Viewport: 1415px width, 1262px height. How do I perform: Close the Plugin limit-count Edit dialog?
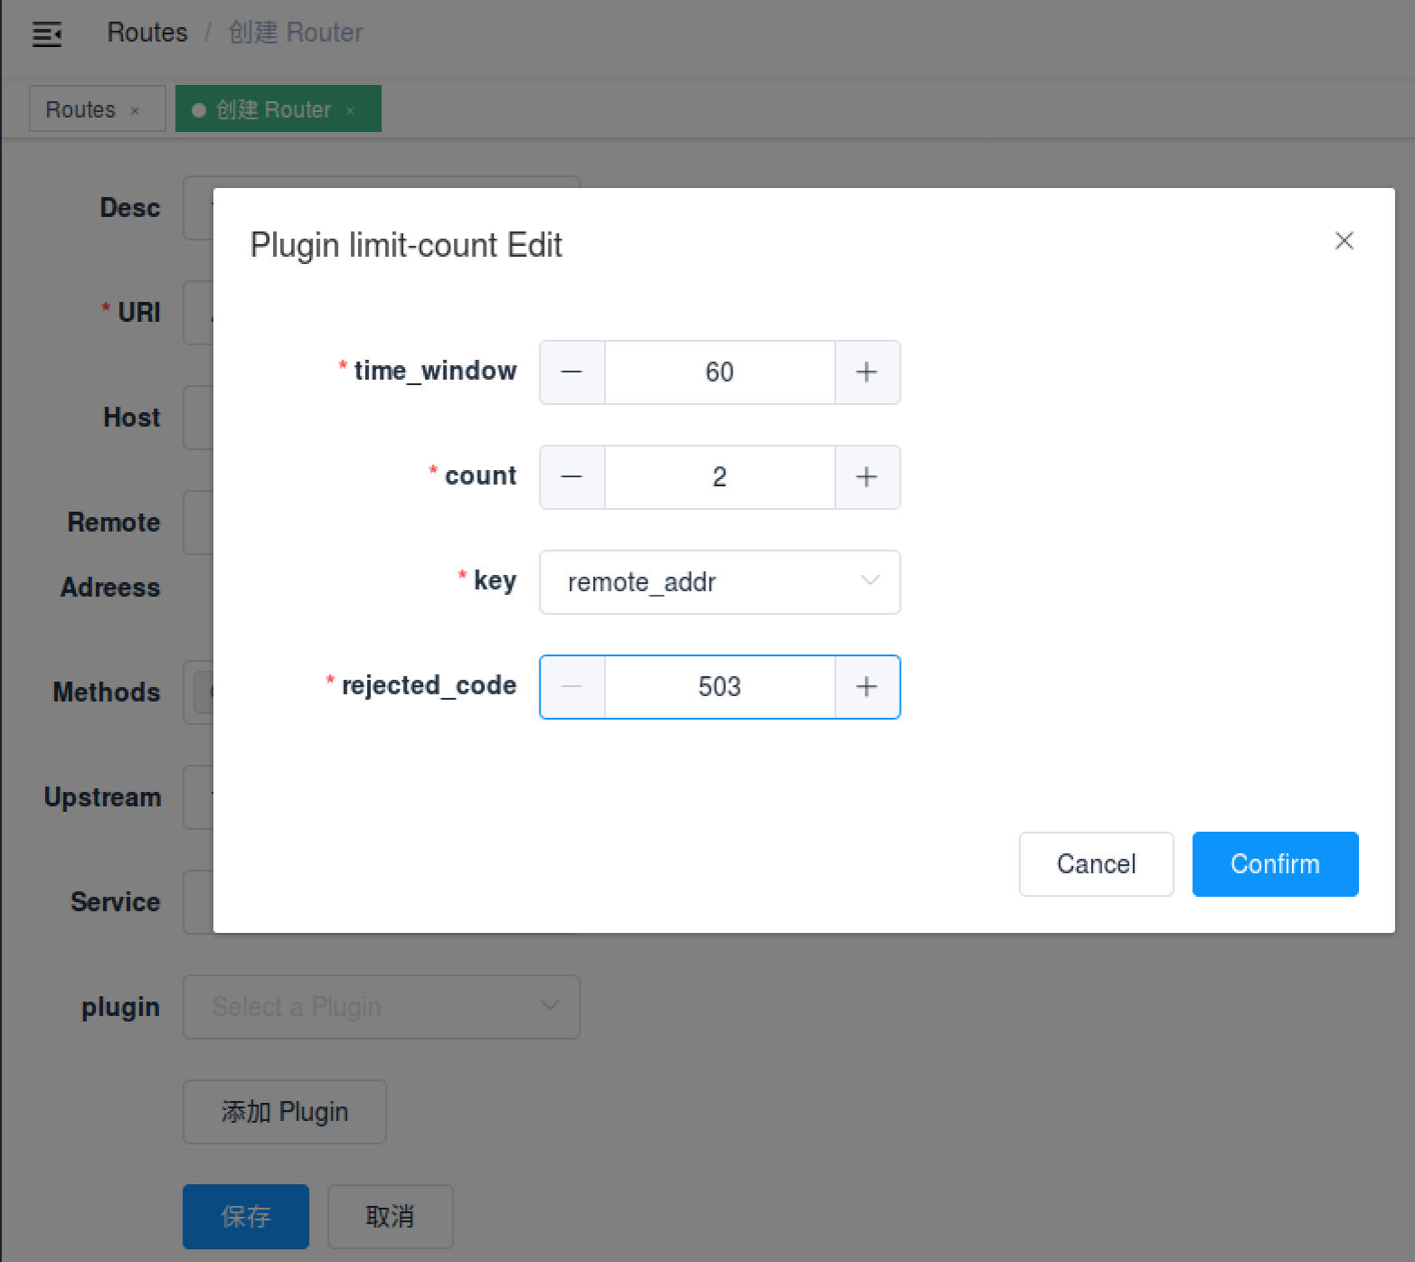[x=1344, y=240]
